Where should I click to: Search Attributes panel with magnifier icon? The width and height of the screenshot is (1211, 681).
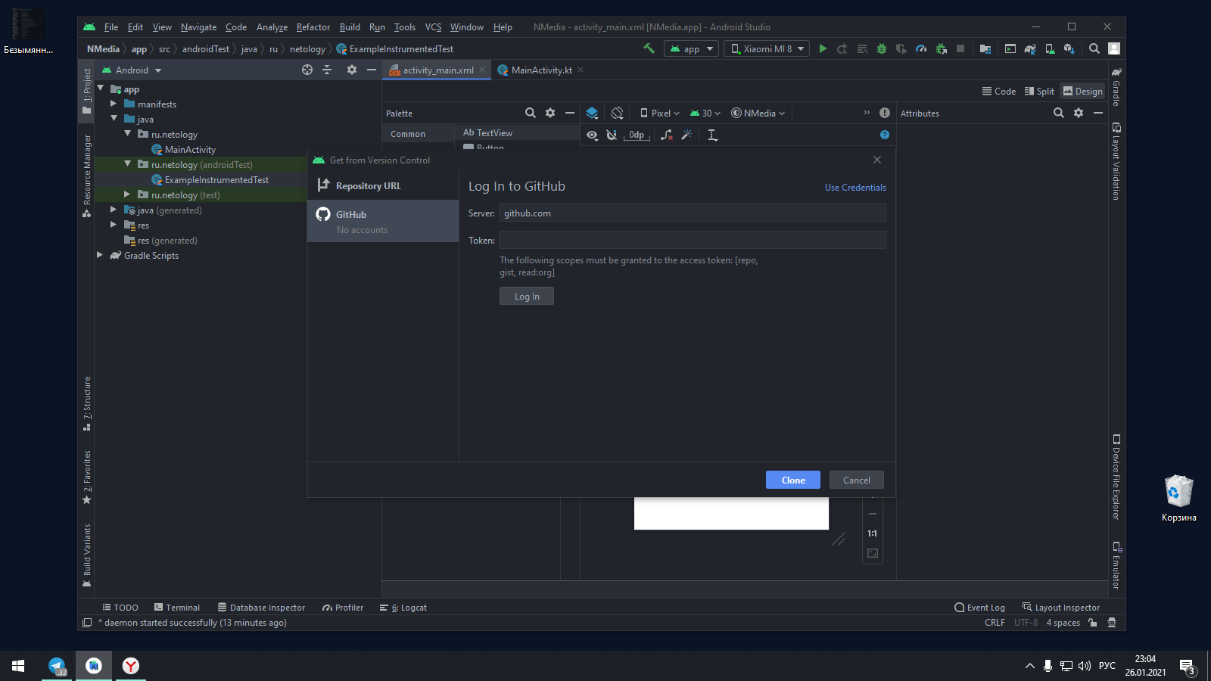tap(1059, 113)
